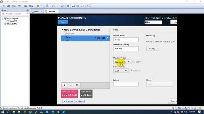204x114 pixels.
Task: Click the reload storage configuration icon
Action: click(77, 85)
